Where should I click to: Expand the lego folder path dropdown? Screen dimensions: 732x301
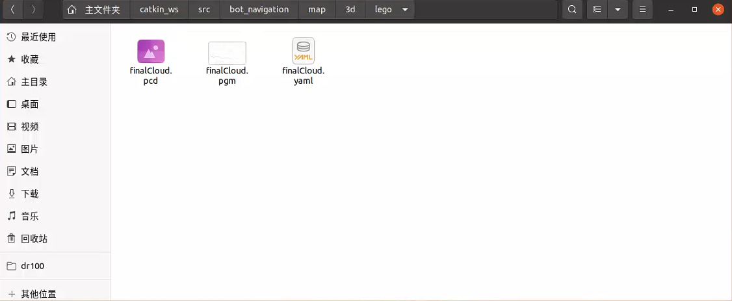point(406,10)
